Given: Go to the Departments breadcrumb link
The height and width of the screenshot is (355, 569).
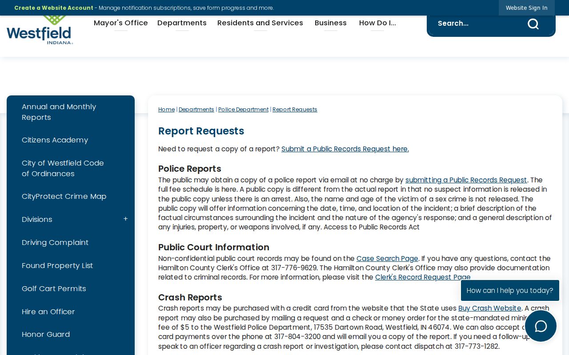Looking at the screenshot, I should [196, 110].
